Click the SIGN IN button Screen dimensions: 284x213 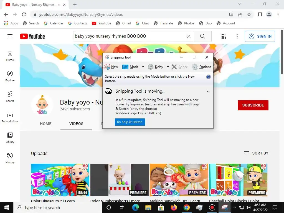[x=260, y=36]
